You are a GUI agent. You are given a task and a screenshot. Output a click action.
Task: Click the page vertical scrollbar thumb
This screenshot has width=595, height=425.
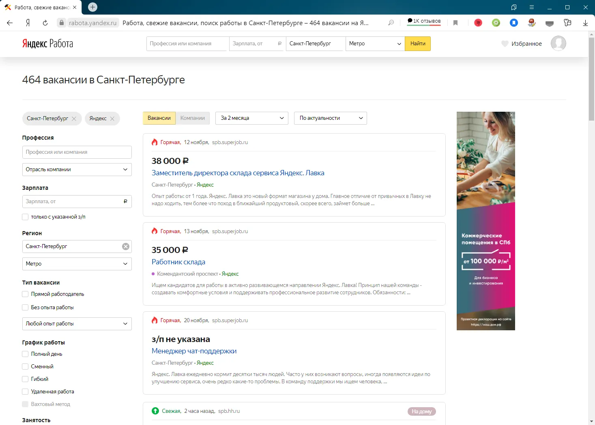[x=591, y=79]
